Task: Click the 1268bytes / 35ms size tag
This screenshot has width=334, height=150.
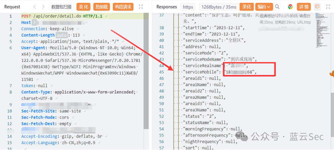Action: click(x=219, y=7)
